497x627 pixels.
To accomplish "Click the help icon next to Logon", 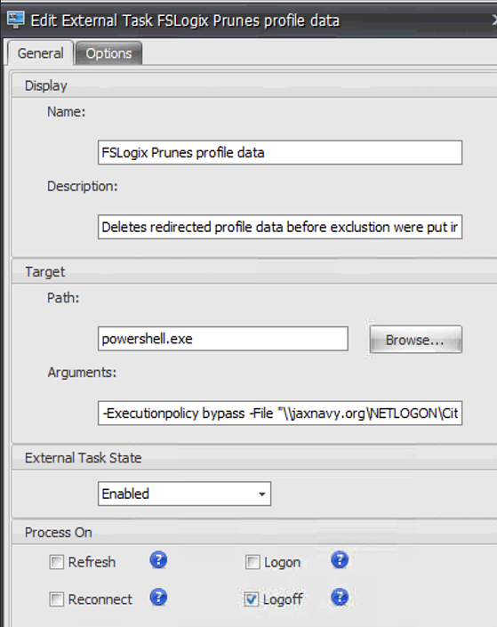I will (x=340, y=560).
